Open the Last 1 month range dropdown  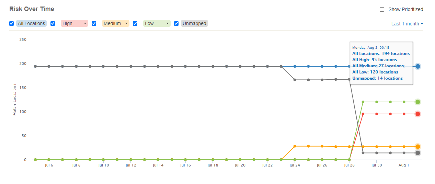[x=407, y=24]
